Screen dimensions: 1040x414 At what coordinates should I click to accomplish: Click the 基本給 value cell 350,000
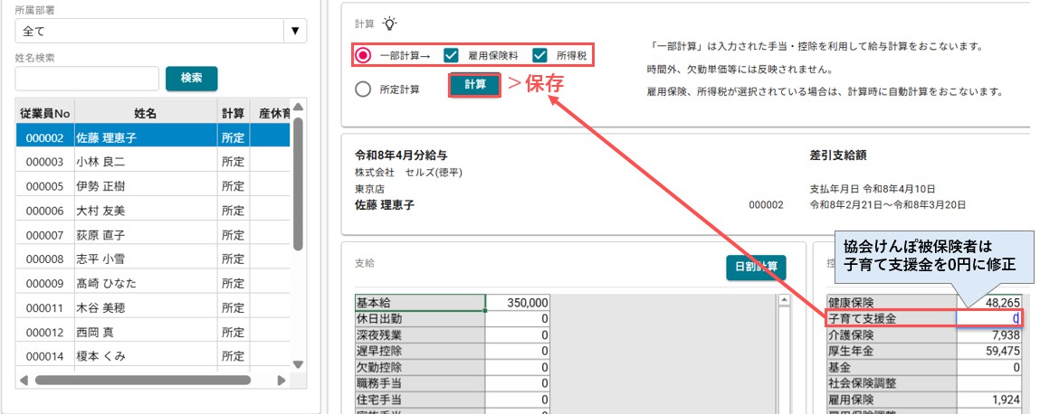point(518,303)
